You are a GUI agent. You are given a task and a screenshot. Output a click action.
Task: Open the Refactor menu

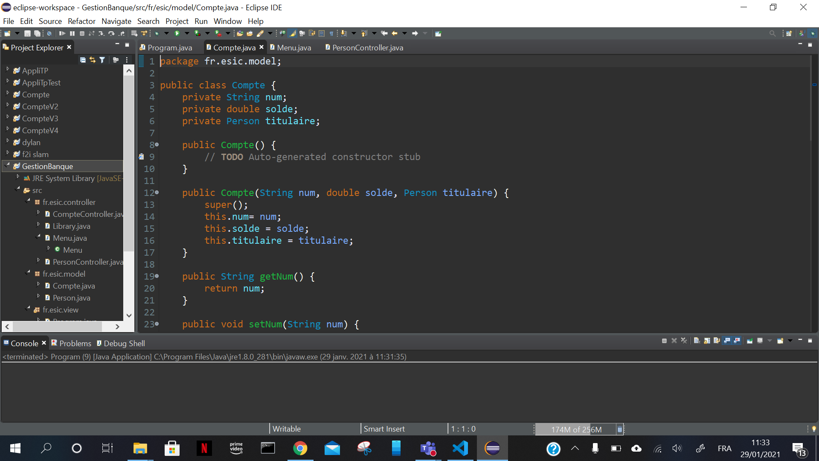(x=81, y=21)
